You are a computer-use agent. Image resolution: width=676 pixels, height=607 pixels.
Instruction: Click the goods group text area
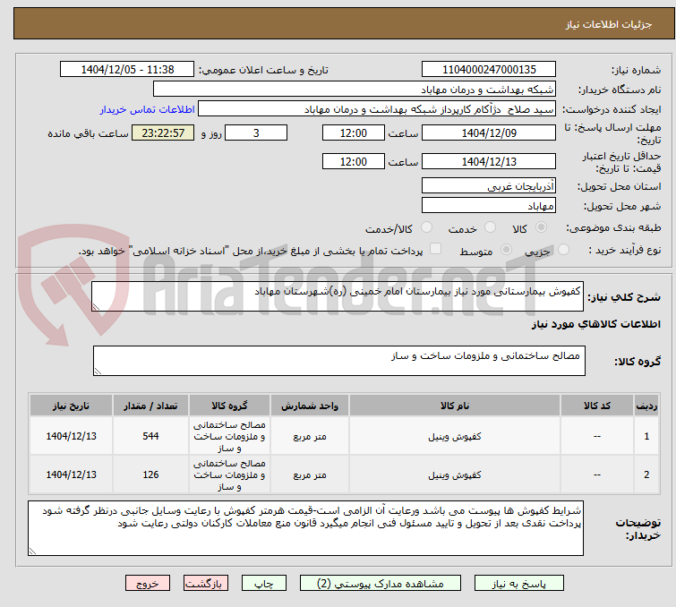point(339,361)
